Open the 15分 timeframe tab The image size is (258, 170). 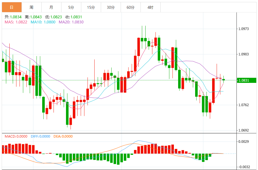pos(91,7)
